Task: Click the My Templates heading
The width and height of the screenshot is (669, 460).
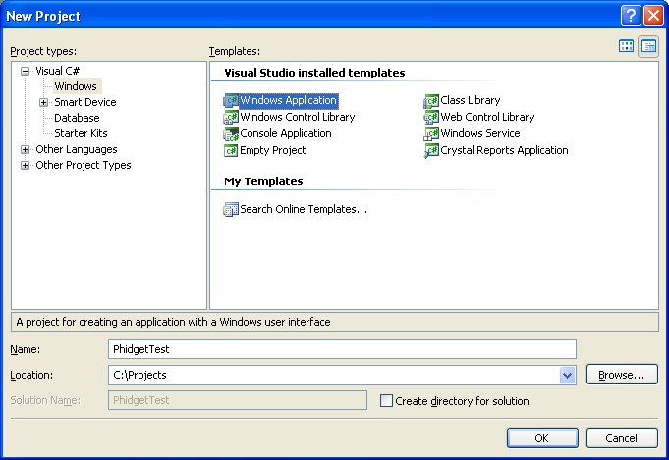Action: click(263, 181)
